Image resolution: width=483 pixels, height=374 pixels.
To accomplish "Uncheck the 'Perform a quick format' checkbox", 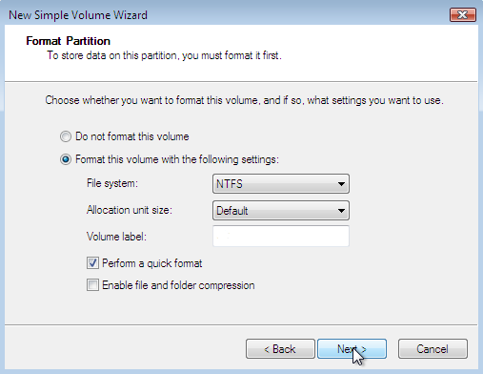I will point(92,263).
